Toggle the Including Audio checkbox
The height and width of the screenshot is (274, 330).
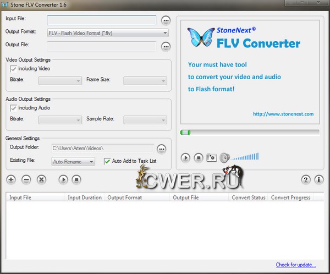[14, 108]
